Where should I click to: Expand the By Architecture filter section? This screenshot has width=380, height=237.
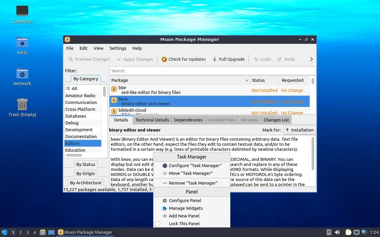85,183
